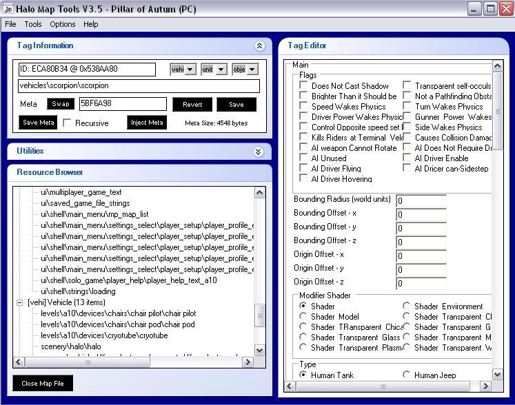This screenshot has width=515, height=405.
Task: Enable Does Not Cast Shadow flag
Action: point(303,85)
